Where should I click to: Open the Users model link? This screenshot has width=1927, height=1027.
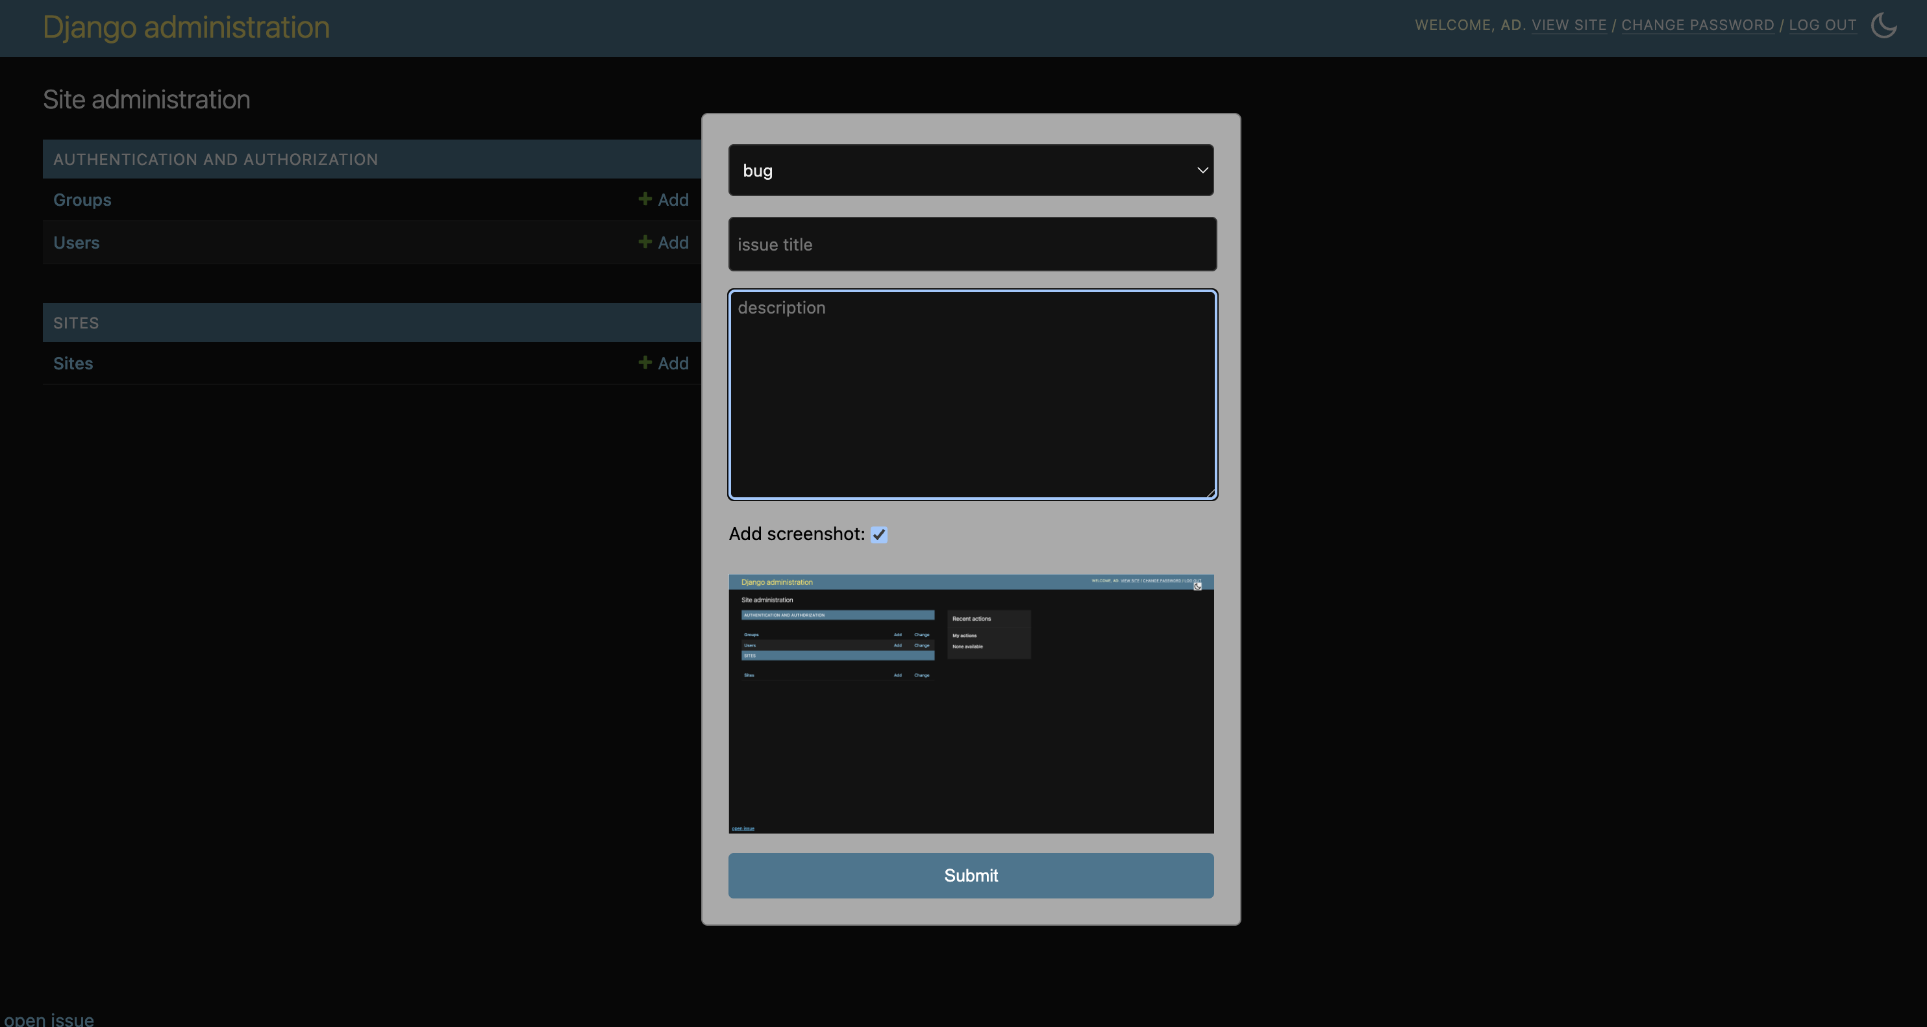[77, 242]
